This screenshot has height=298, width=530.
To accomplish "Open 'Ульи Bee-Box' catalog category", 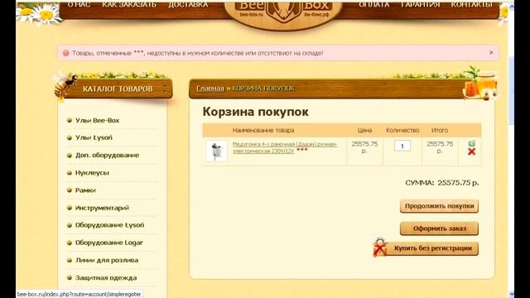I will 98,120.
